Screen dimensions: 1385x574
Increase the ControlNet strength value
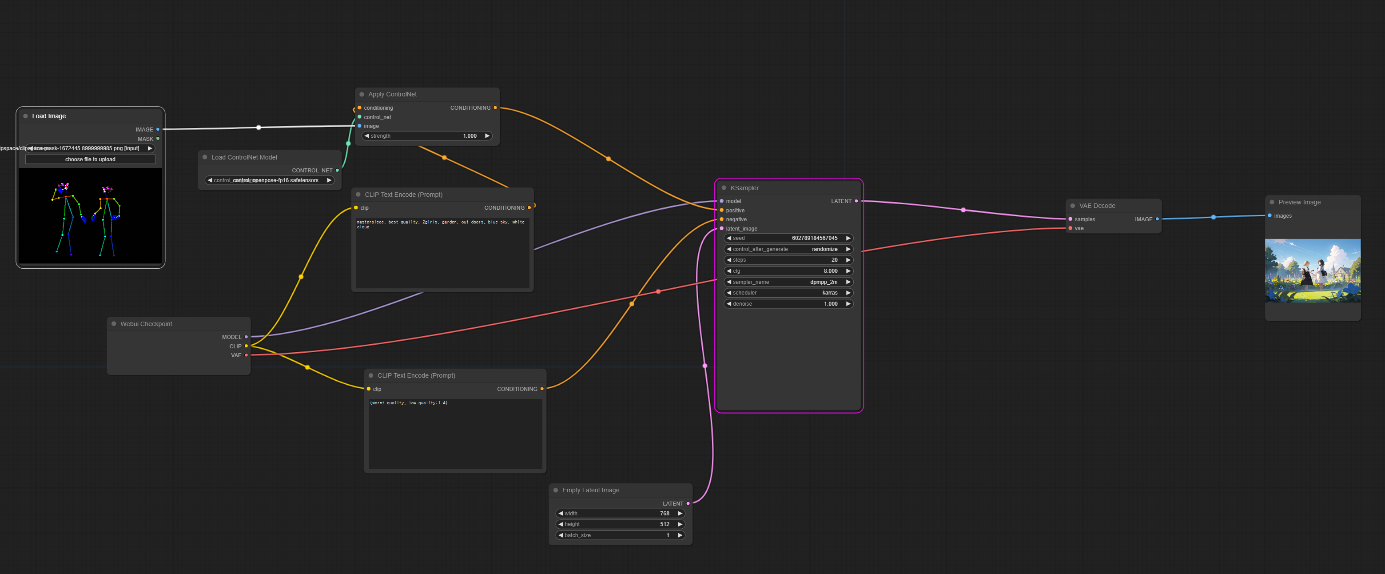coord(487,136)
